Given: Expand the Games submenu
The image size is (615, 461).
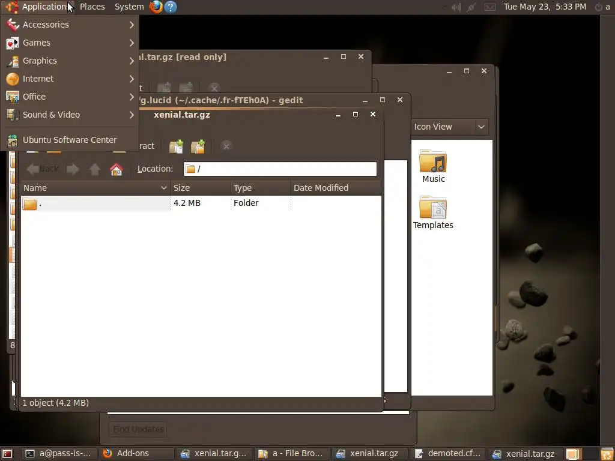Looking at the screenshot, I should [x=70, y=43].
